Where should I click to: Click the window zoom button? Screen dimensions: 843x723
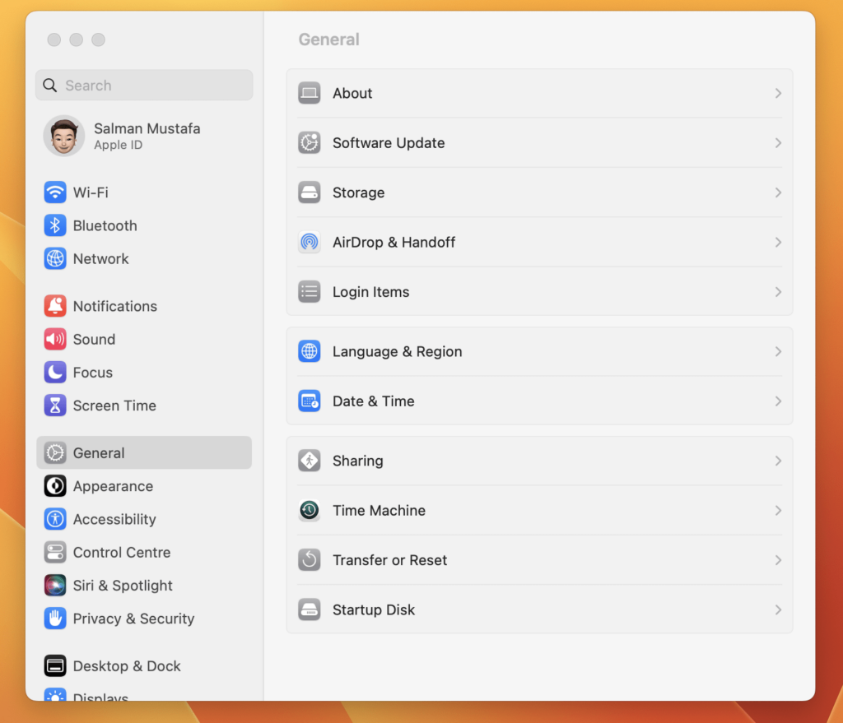99,39
